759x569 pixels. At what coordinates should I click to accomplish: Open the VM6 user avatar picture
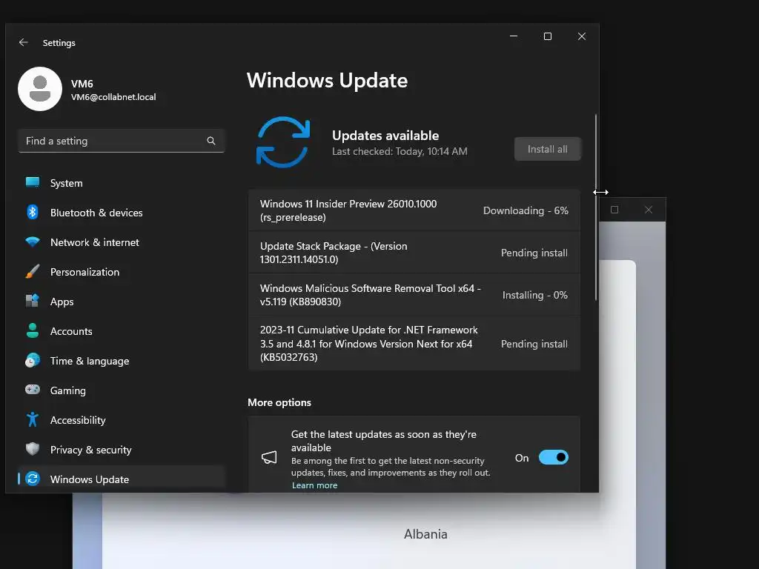(40, 89)
